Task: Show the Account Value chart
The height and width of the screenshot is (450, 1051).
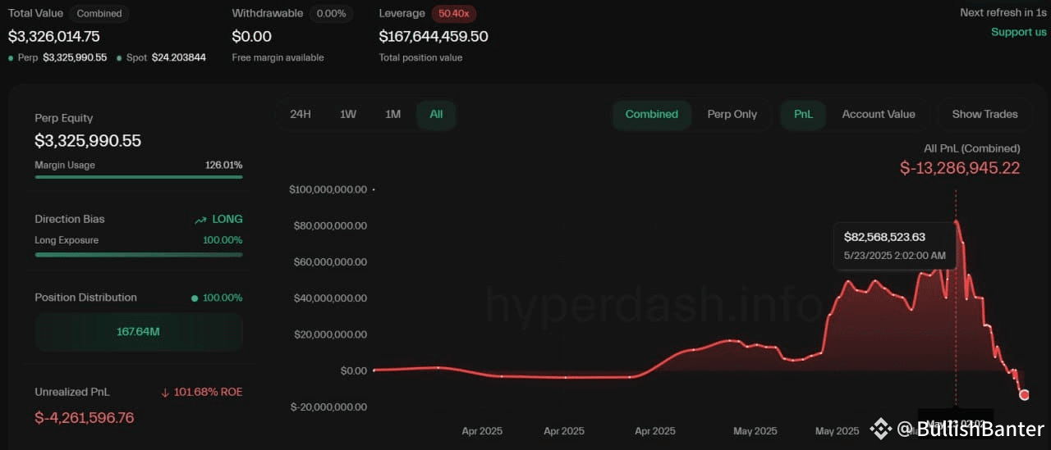Action: point(879,114)
